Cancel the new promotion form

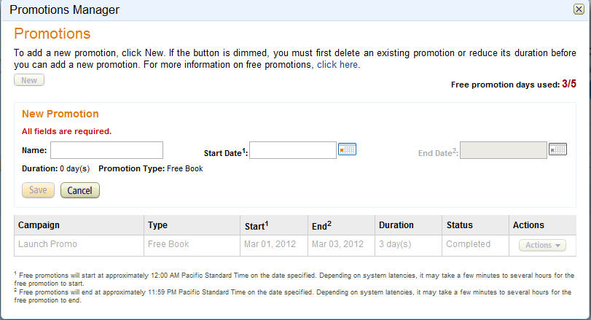(x=80, y=190)
